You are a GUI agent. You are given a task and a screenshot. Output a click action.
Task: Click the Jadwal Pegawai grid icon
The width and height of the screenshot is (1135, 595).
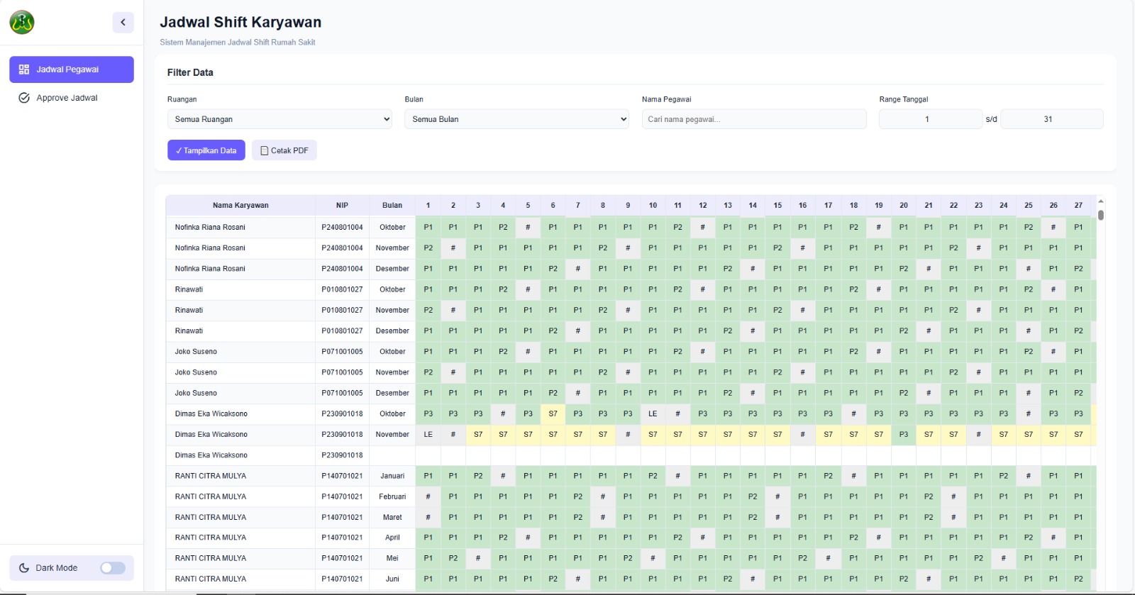[24, 69]
